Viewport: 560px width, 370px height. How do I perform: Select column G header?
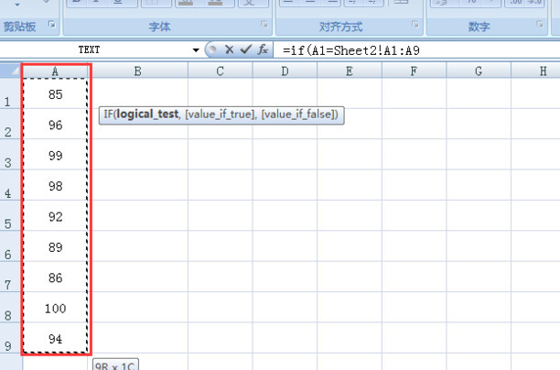(479, 71)
